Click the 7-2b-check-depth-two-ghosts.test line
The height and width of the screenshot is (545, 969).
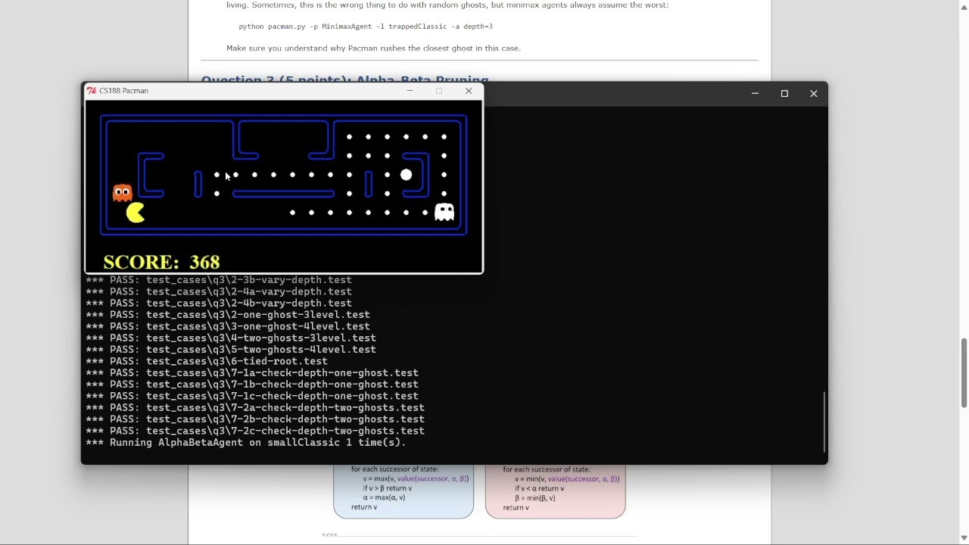pos(255,419)
